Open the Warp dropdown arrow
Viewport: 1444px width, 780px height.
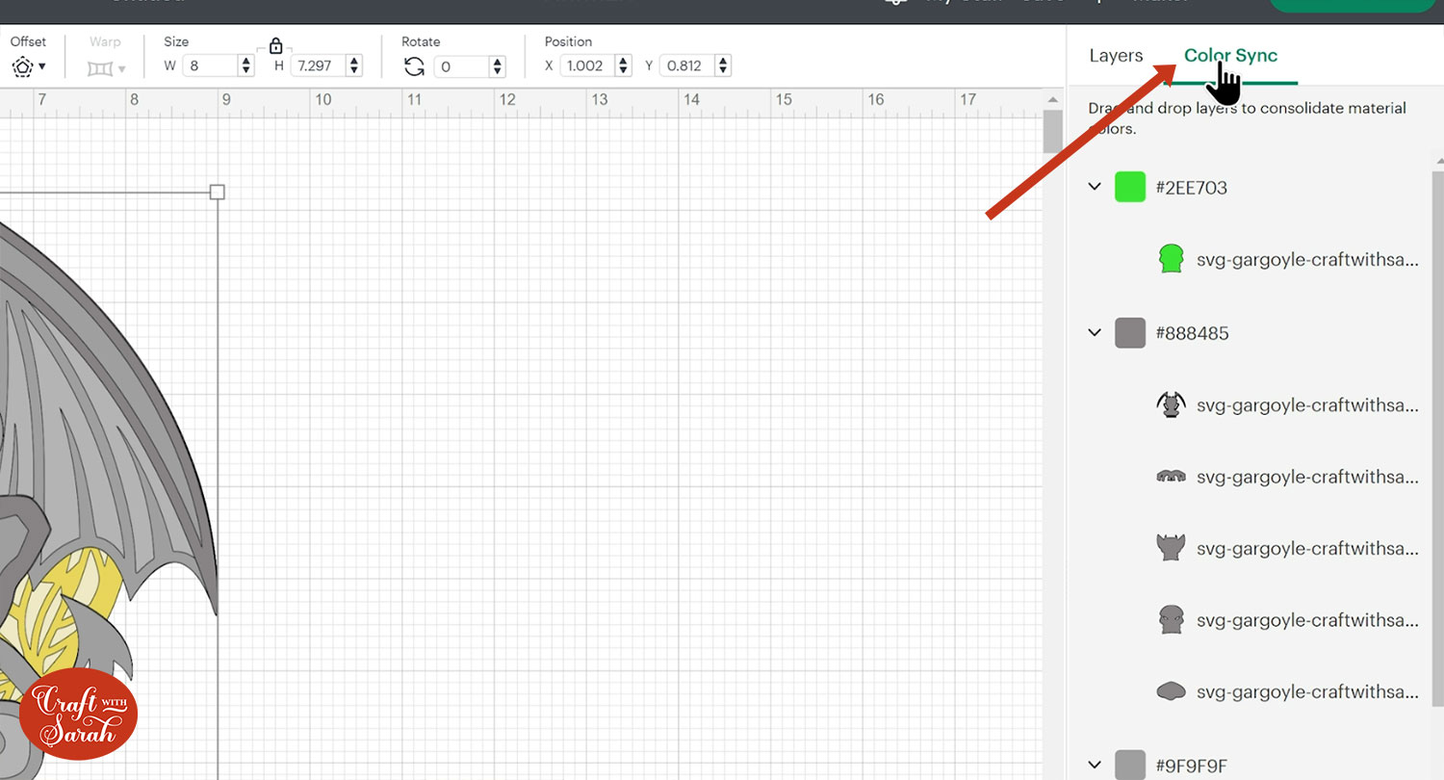[122, 68]
